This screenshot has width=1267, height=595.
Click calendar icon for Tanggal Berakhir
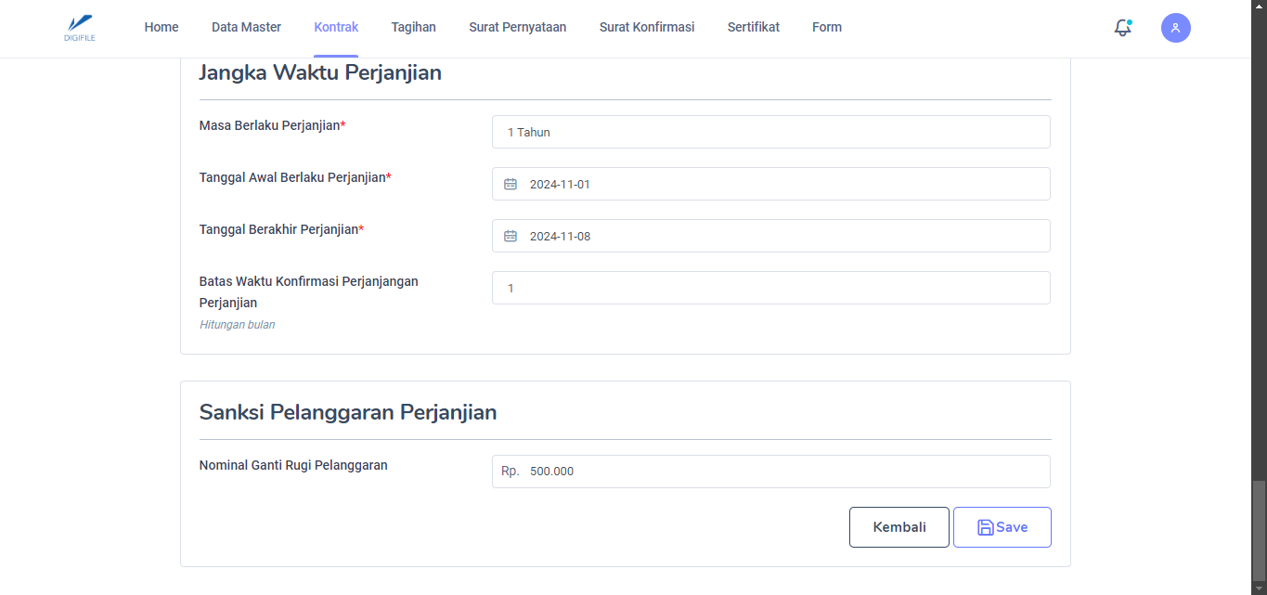click(x=511, y=236)
